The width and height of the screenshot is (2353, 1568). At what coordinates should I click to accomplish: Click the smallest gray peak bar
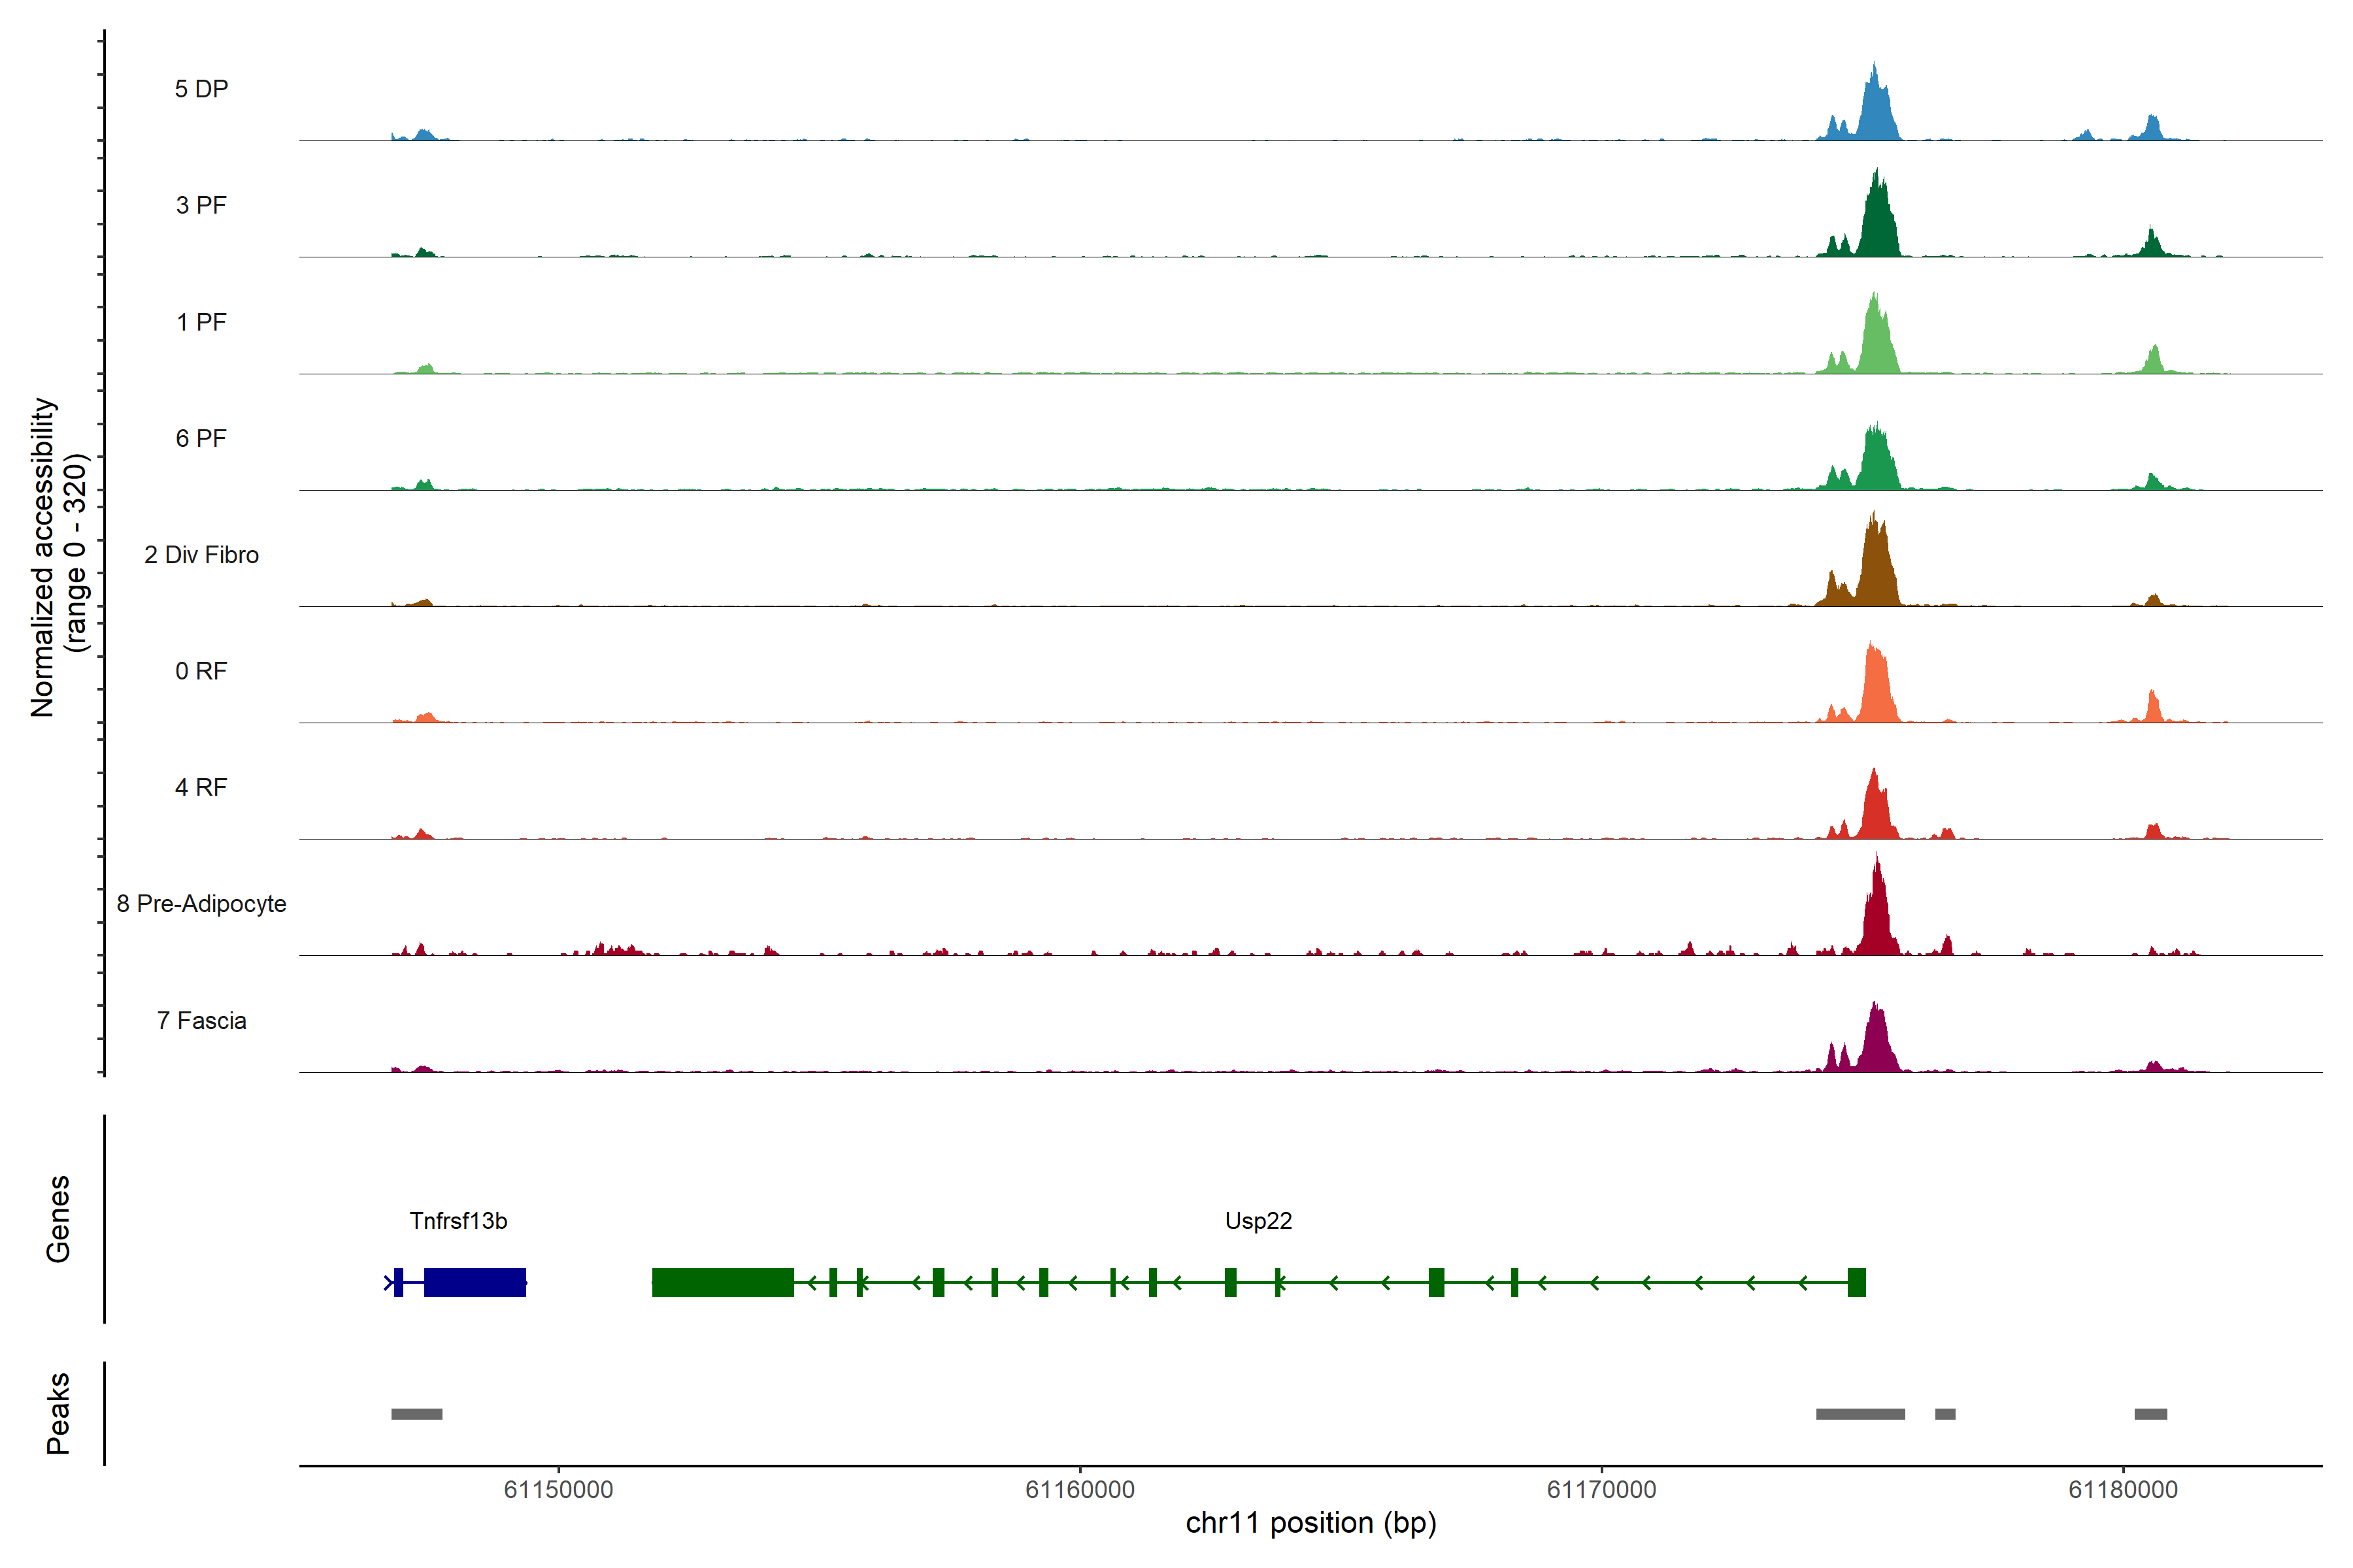point(1945,1414)
